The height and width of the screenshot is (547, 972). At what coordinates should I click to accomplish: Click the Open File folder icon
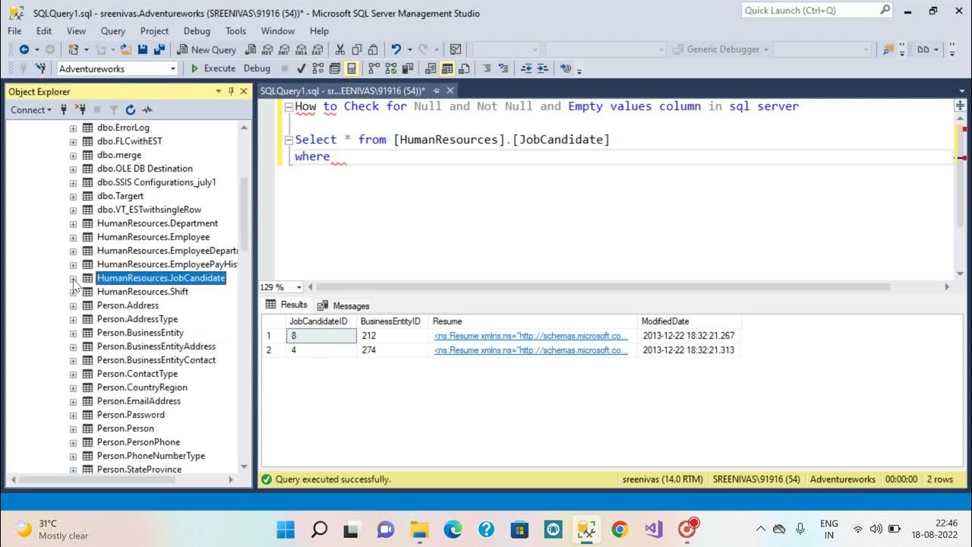pyautogui.click(x=126, y=49)
